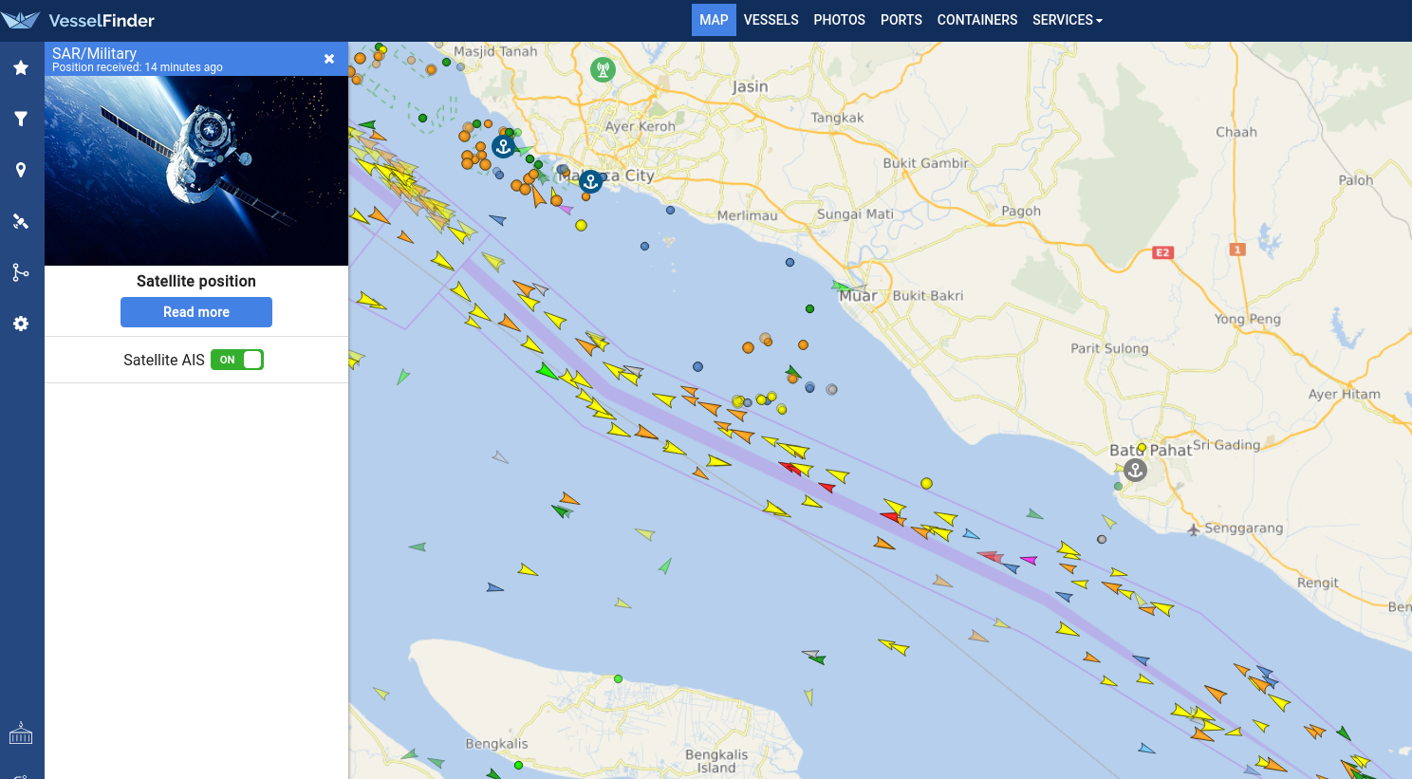Image resolution: width=1412 pixels, height=779 pixels.
Task: Click the green antenna station marker
Action: (x=603, y=69)
